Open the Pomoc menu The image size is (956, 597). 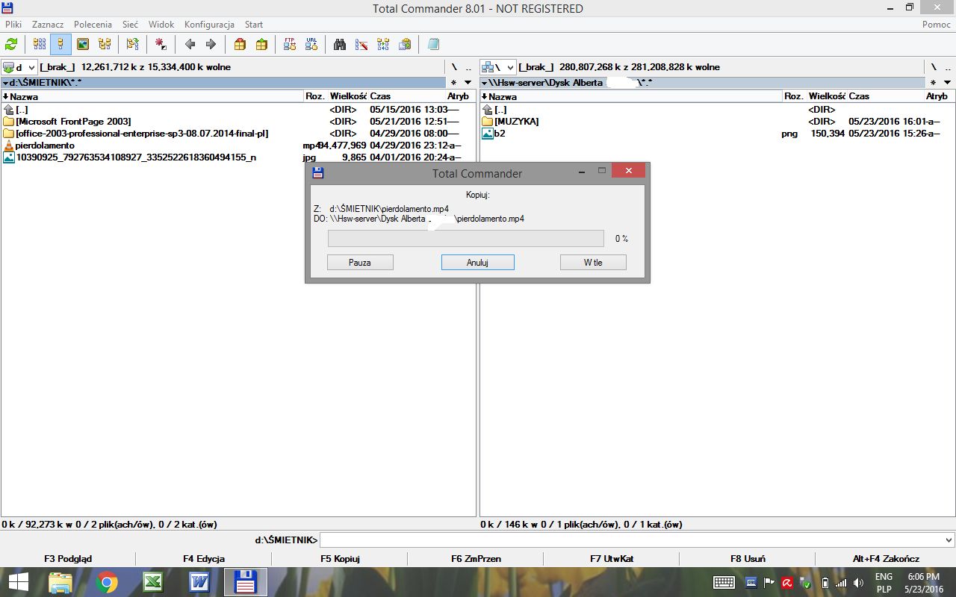pyautogui.click(x=937, y=25)
